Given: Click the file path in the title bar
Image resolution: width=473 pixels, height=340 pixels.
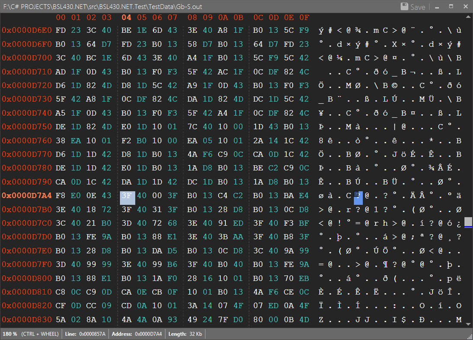Looking at the screenshot, I should point(102,6).
